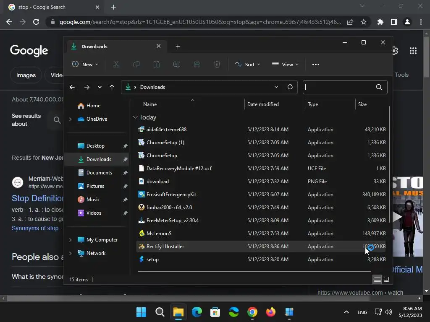Open Synonyms of stop link
This screenshot has width=430, height=322.
(35, 228)
